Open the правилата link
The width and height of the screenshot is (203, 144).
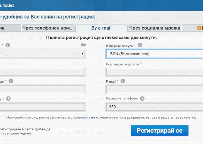pyautogui.click(x=82, y=117)
